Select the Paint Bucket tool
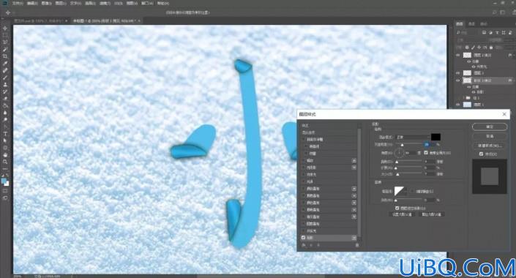The width and height of the screenshot is (516, 278). (x=5, y=105)
